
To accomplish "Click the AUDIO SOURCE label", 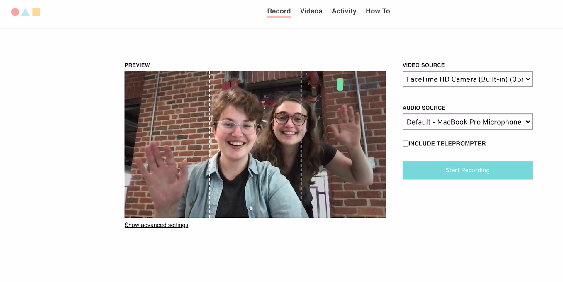I will click(424, 108).
